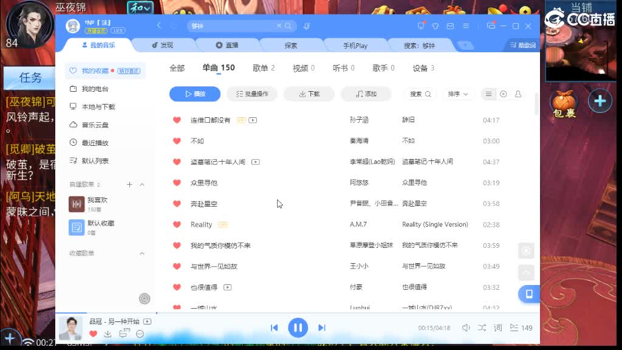Collapse the 自建歌单 section
The height and width of the screenshot is (350, 622).
pyautogui.click(x=142, y=185)
